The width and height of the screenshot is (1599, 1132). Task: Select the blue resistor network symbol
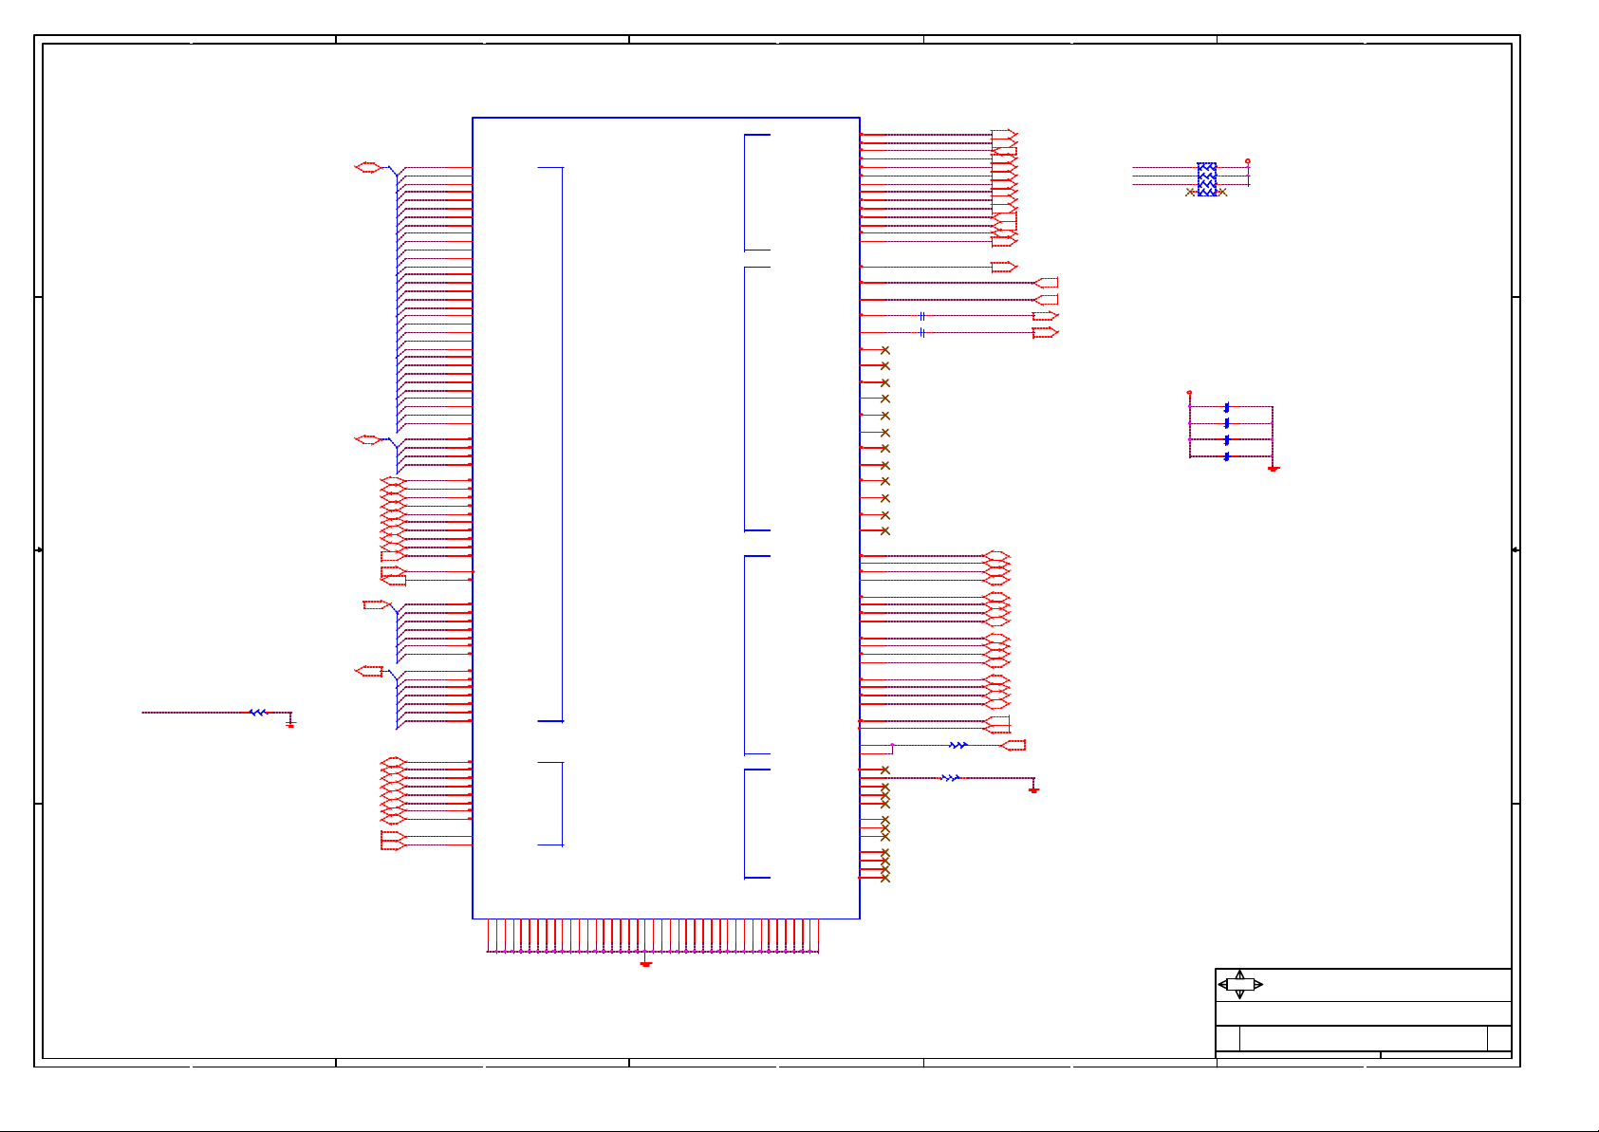pyautogui.click(x=1207, y=179)
